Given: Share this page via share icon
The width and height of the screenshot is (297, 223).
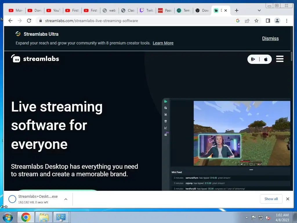Looking at the screenshot, I should point(247,21).
